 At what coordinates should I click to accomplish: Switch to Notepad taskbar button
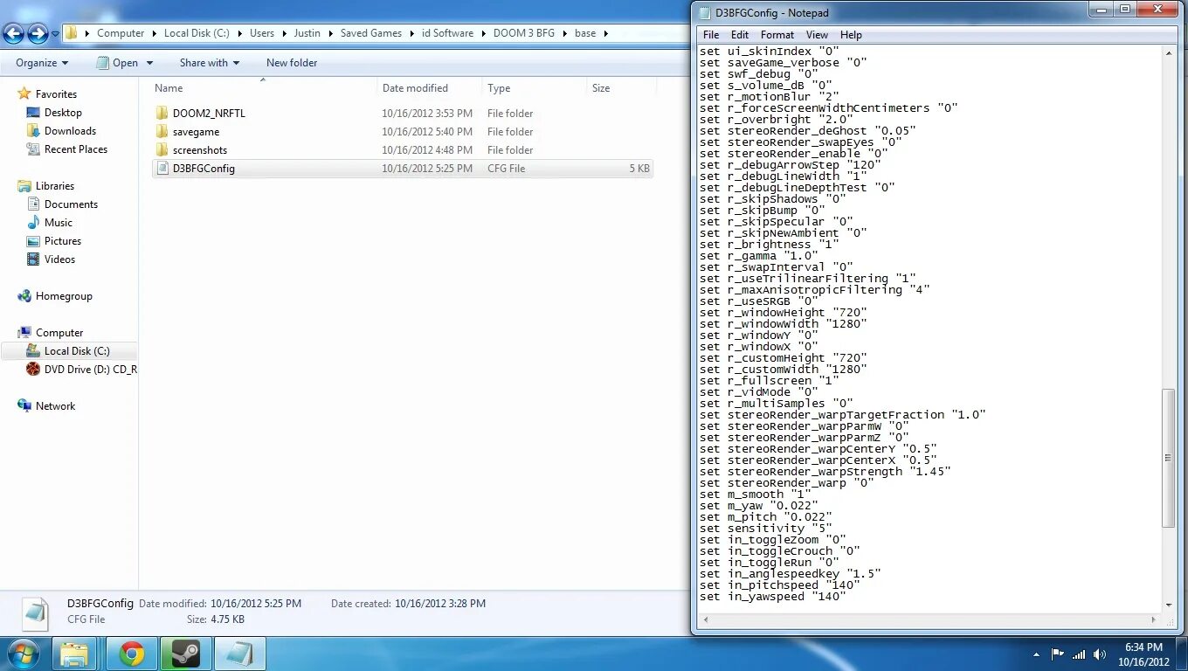[240, 654]
